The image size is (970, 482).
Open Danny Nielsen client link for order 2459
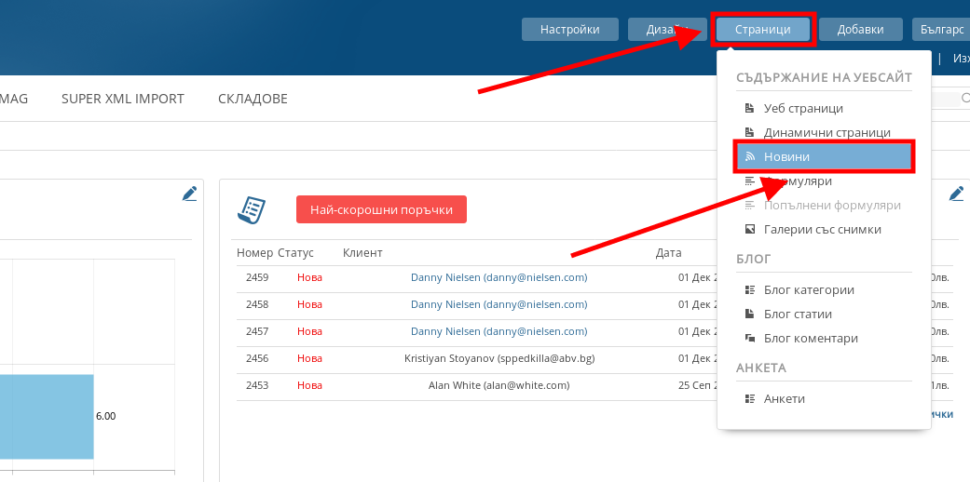499,277
